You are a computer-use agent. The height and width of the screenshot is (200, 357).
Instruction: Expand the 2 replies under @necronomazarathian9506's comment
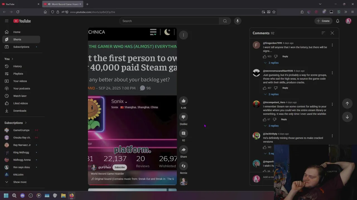pos(271,94)
